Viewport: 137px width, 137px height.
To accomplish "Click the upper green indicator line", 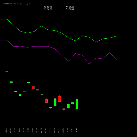I will 55,30.
